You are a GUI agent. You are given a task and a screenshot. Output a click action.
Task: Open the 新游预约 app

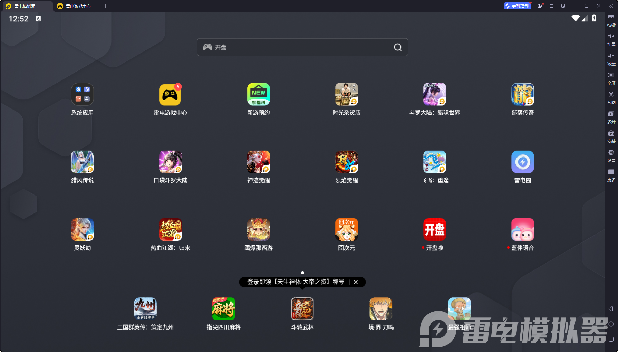coord(258,94)
